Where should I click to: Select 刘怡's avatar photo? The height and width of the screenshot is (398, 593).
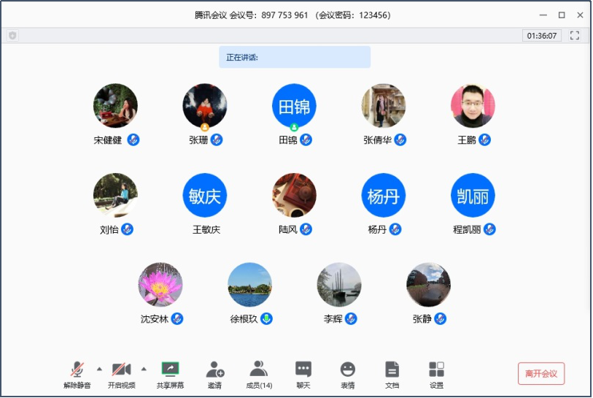115,195
